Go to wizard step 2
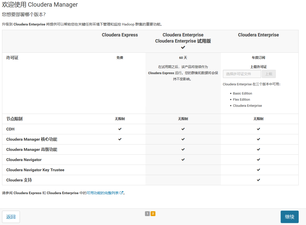Screen dimensions: 306x225 (x=153, y=214)
